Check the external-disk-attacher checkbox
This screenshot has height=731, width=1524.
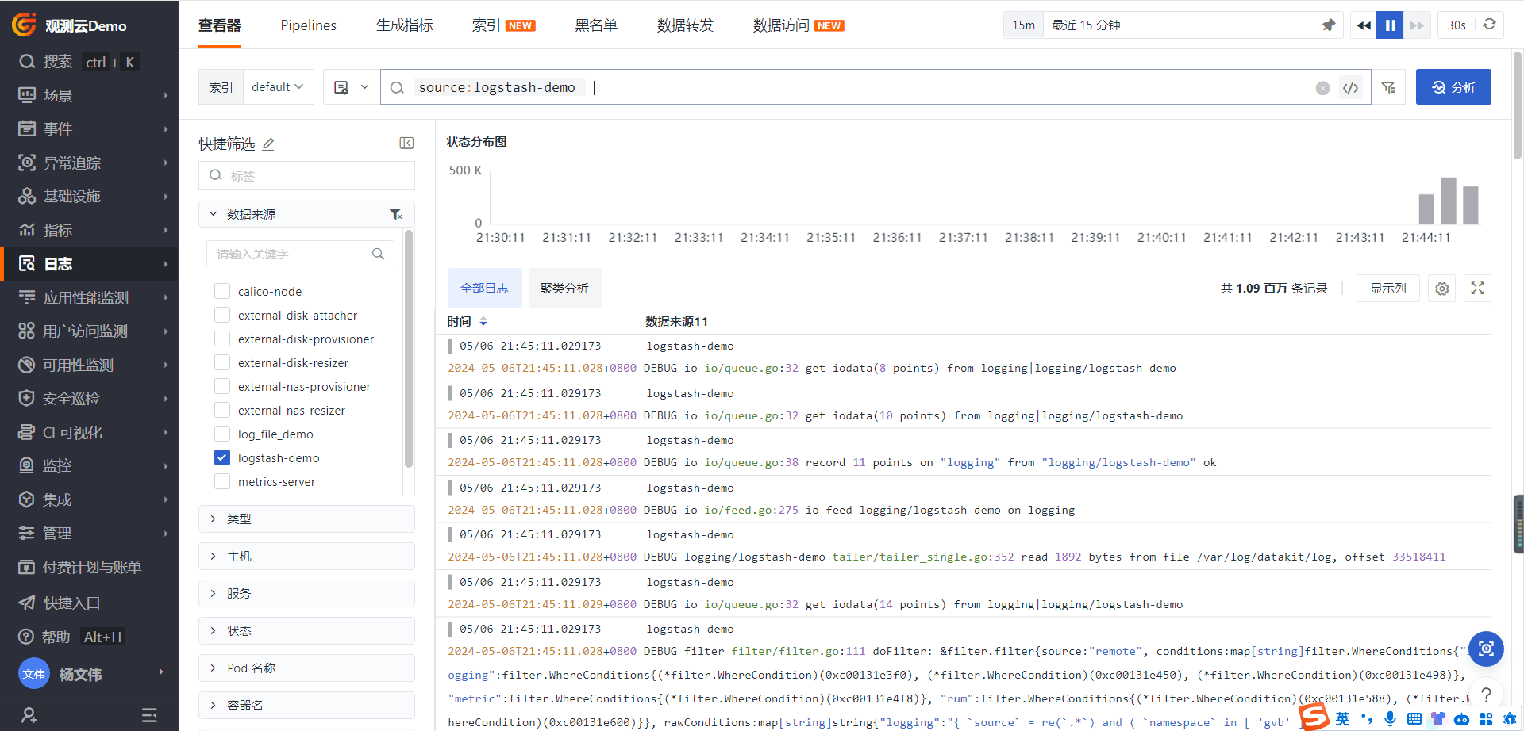tap(222, 315)
